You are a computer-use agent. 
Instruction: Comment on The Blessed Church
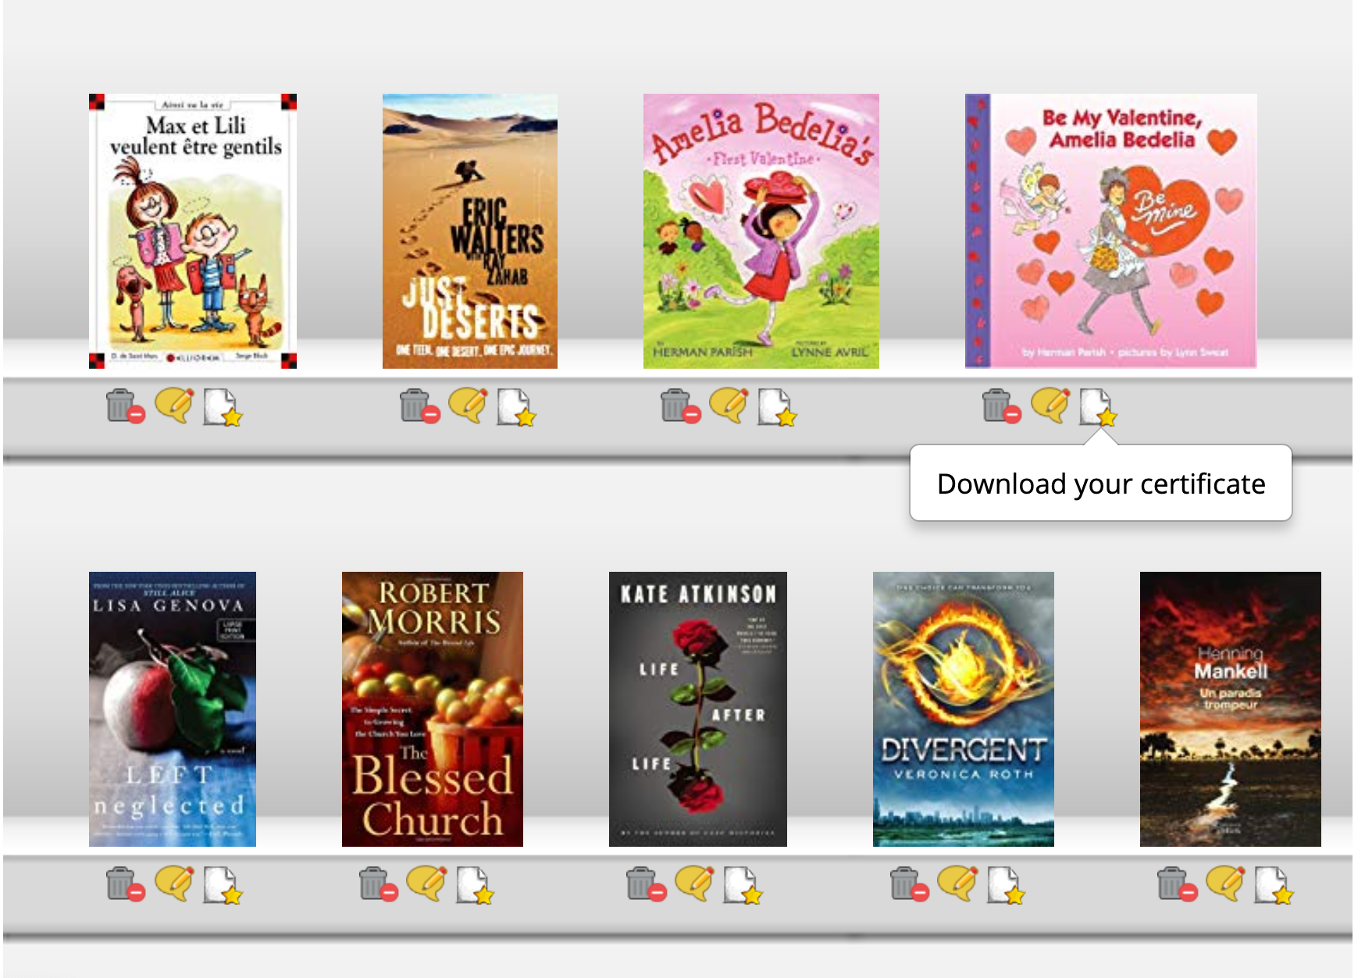click(x=427, y=883)
